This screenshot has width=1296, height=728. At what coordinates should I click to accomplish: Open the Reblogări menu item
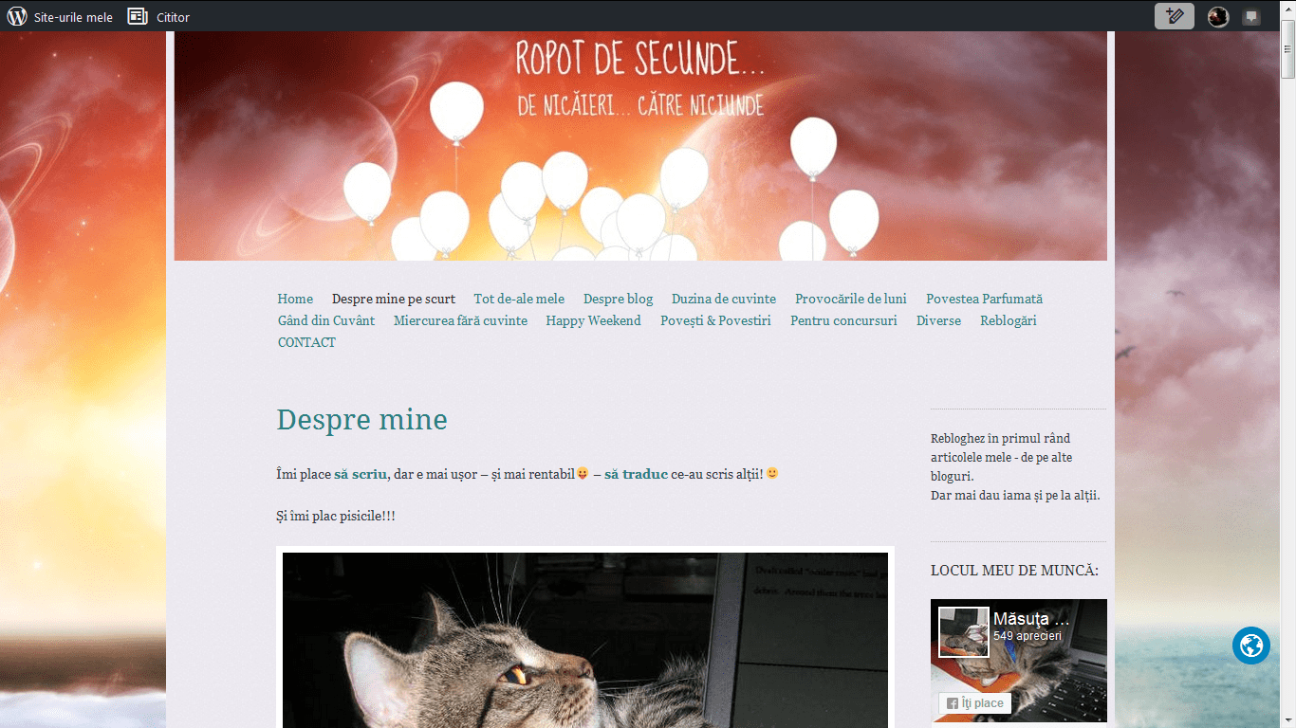pyautogui.click(x=1008, y=320)
